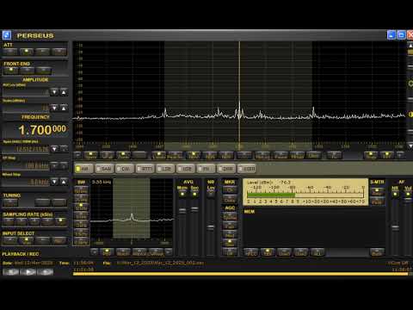Viewport: 413px width, 310px height.
Task: Click the left arrow below spectrum's left edge
Action: pyautogui.click(x=77, y=155)
